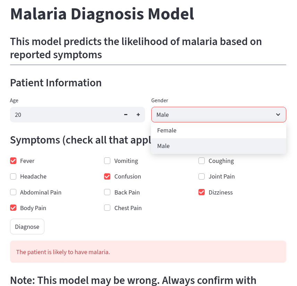
Task: Click the minus icon to decrease Age
Action: pos(126,115)
